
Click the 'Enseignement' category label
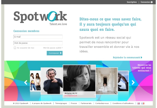click(71, 96)
